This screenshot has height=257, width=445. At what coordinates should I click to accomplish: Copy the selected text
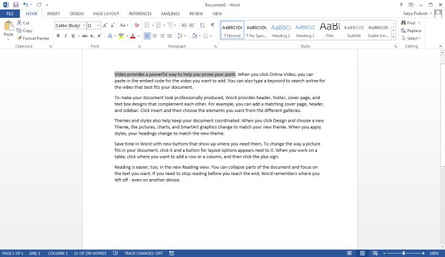[24, 31]
